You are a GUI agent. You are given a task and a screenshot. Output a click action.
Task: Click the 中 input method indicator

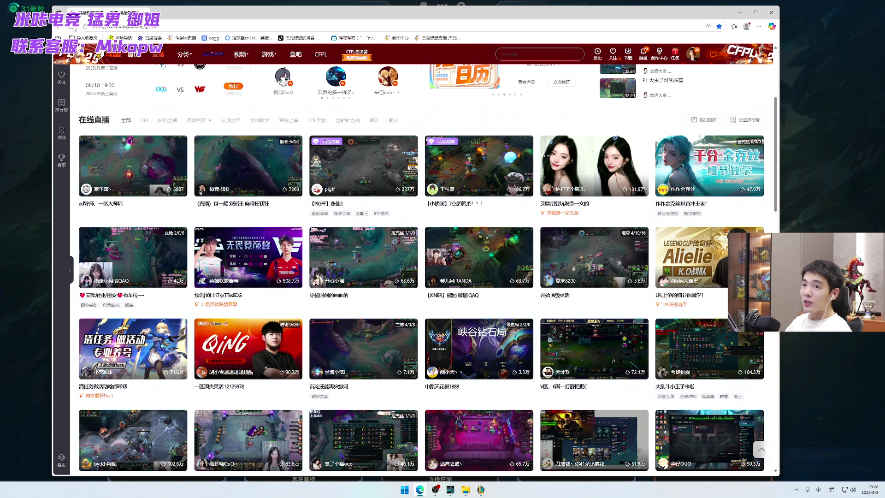point(819,490)
